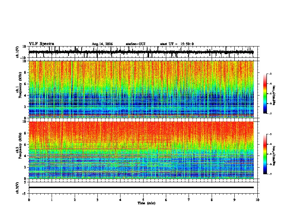Click the "-7" tick on ch.2 colorbar
This screenshot has height=224, width=290.
(x=270, y=174)
